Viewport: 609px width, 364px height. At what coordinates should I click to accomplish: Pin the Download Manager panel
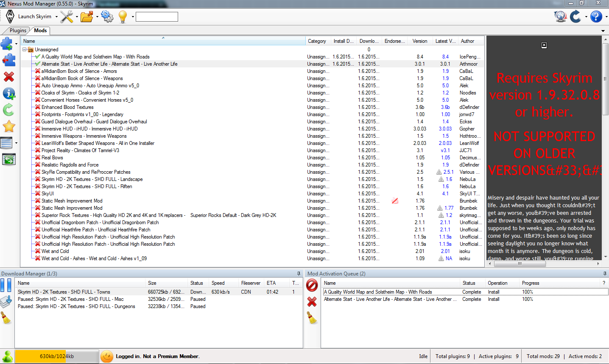[299, 274]
